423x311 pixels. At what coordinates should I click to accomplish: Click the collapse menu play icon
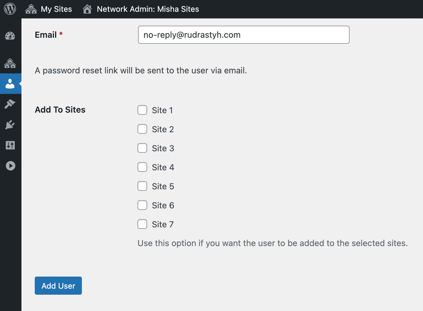(x=11, y=166)
